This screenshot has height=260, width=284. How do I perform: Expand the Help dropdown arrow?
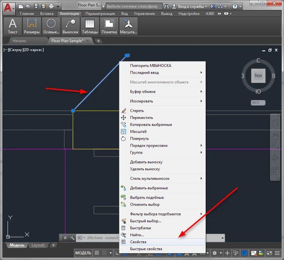(x=241, y=7)
